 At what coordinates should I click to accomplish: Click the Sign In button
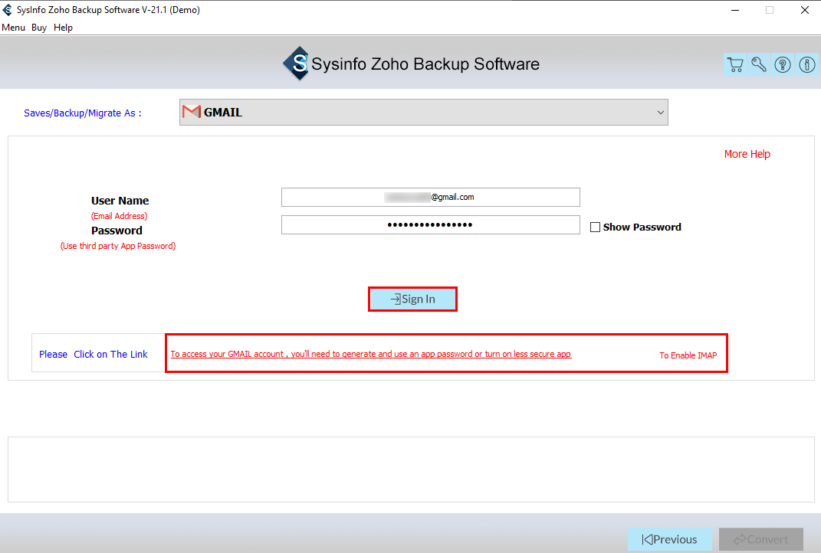pos(412,299)
